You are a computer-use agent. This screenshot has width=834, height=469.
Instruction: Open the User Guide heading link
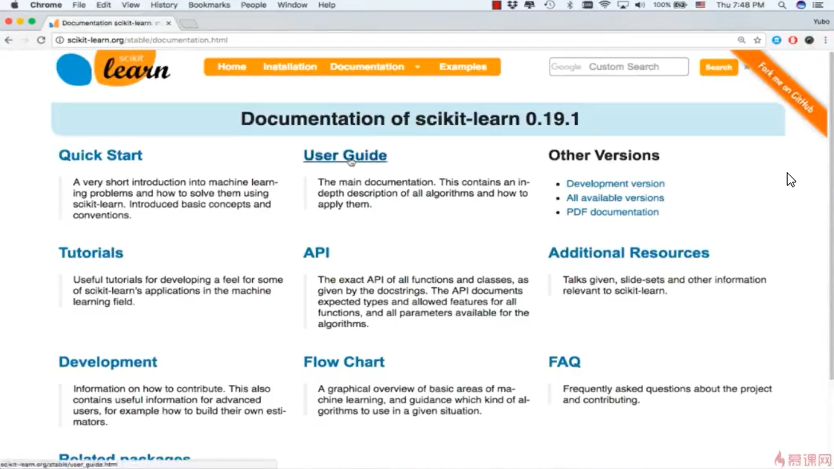point(345,155)
